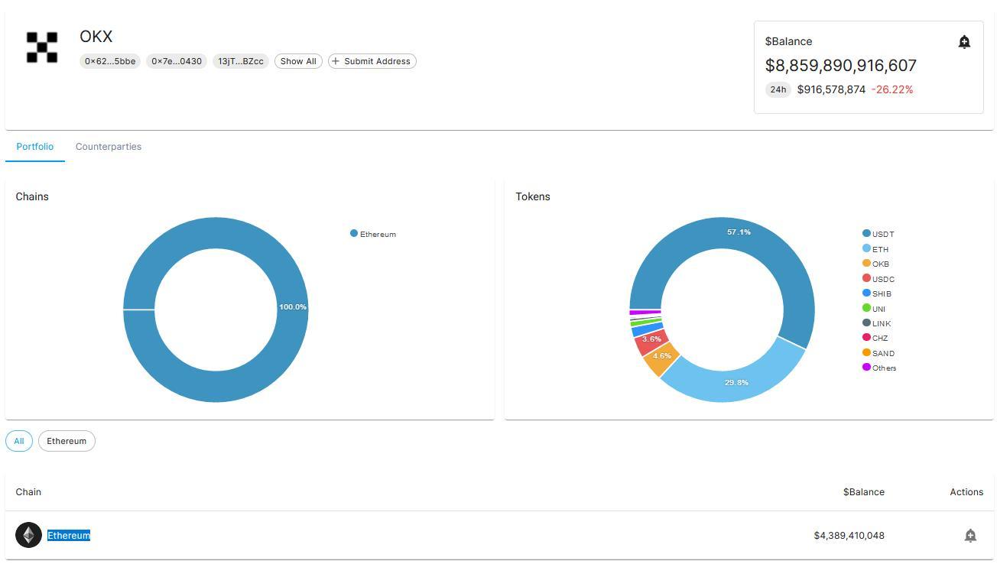Select address chip 0×7e...0430
This screenshot has width=997, height=564.
point(177,61)
